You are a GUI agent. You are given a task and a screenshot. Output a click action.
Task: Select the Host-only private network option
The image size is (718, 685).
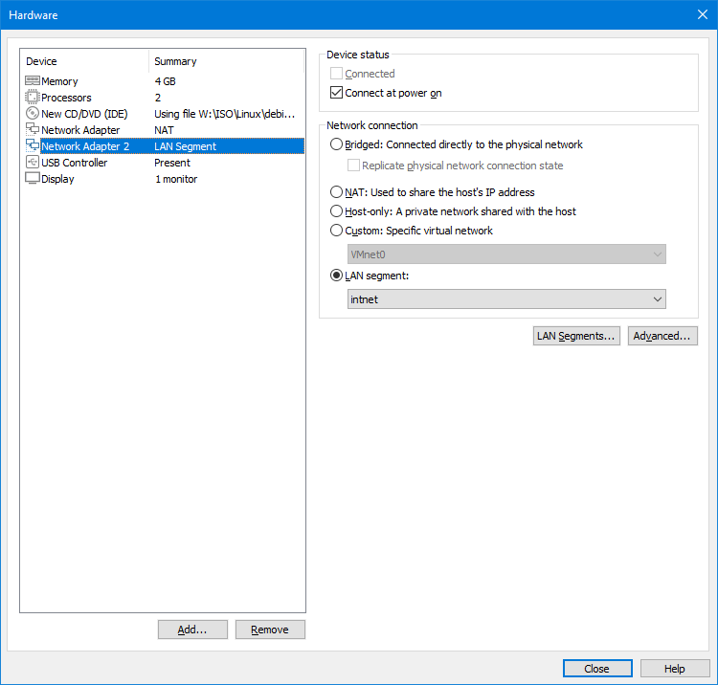336,211
